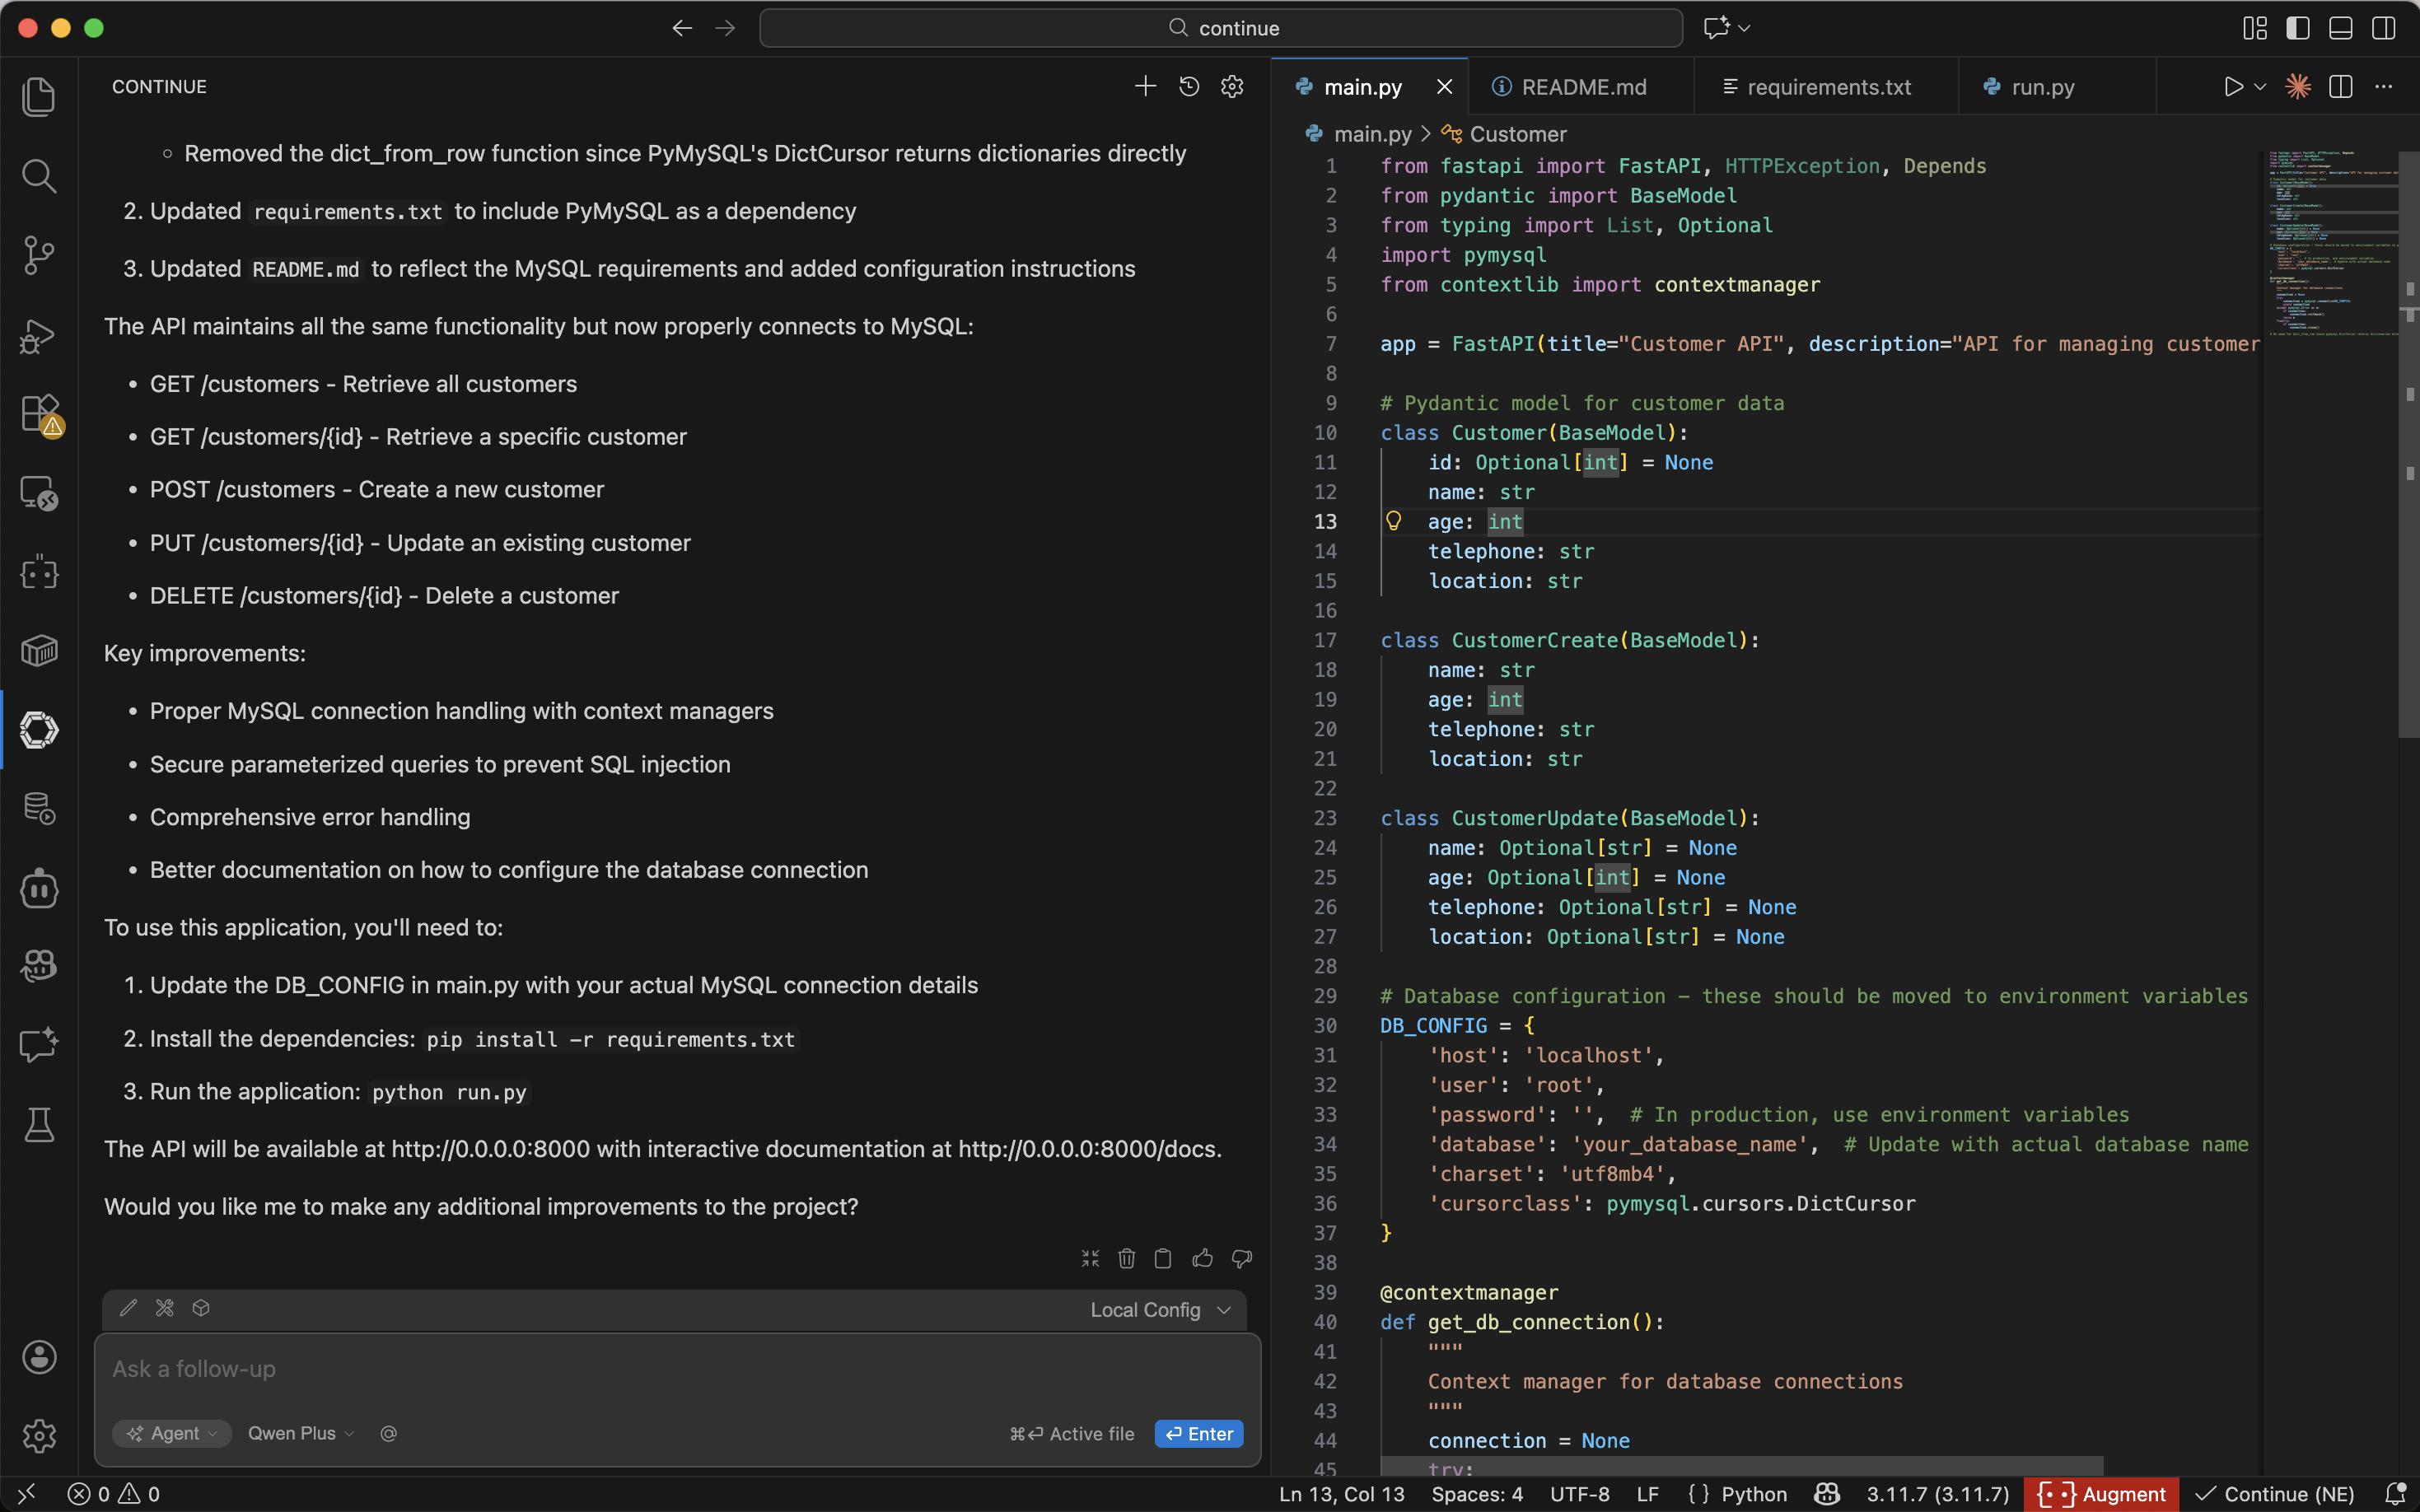The height and width of the screenshot is (1512, 2420).
Task: Click the lightbulb code action on line 13
Action: [x=1393, y=521]
